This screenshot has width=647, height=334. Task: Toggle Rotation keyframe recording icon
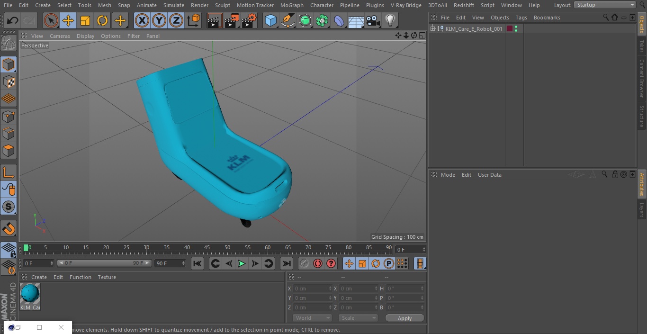tap(376, 263)
